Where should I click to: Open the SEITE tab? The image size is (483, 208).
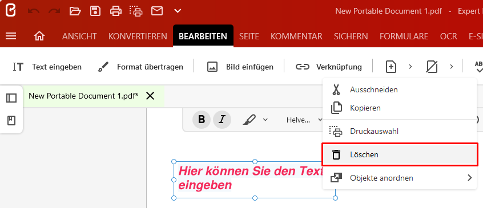click(249, 36)
